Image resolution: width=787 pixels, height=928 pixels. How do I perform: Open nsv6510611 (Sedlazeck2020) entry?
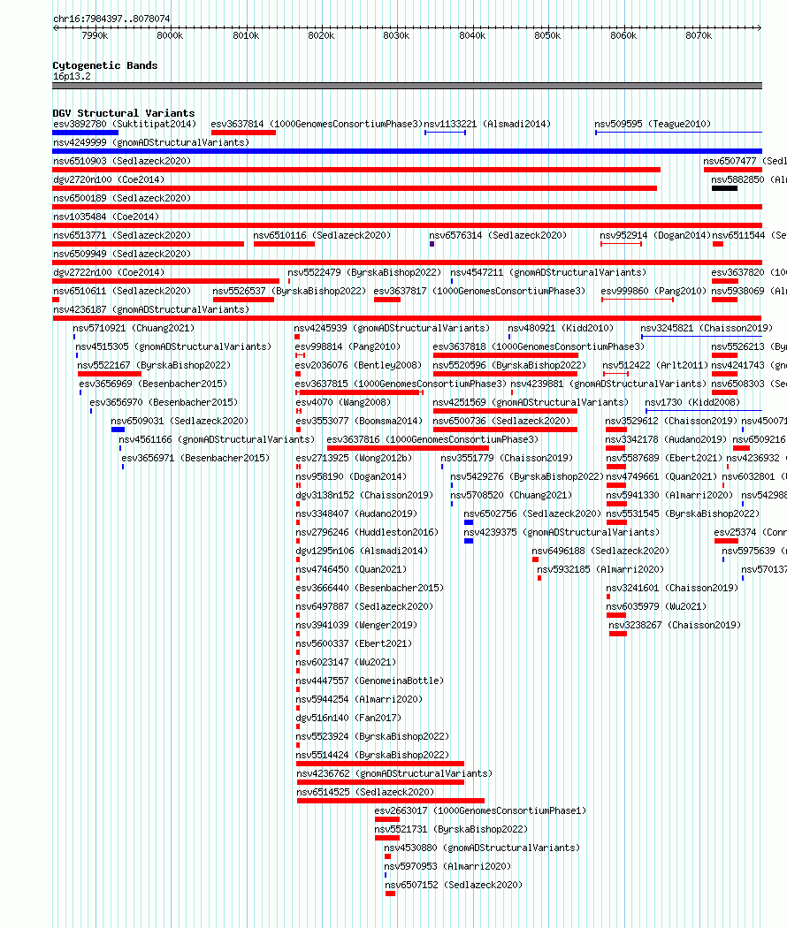tap(122, 291)
